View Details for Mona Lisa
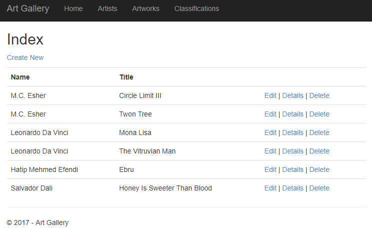 [293, 133]
